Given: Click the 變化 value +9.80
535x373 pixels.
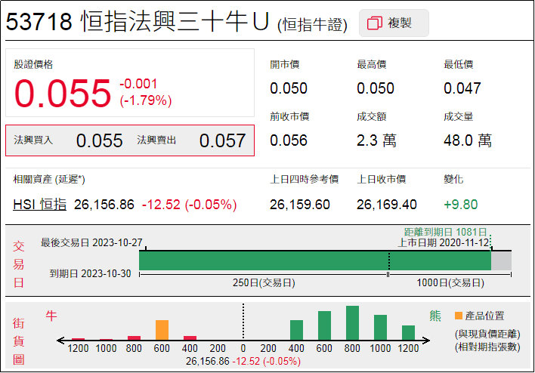Looking at the screenshot, I should click(461, 205).
